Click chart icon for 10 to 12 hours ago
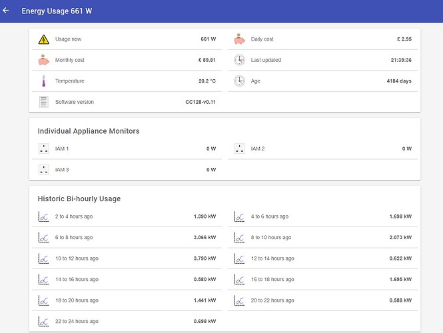Image resolution: width=443 pixels, height=333 pixels. click(x=43, y=258)
